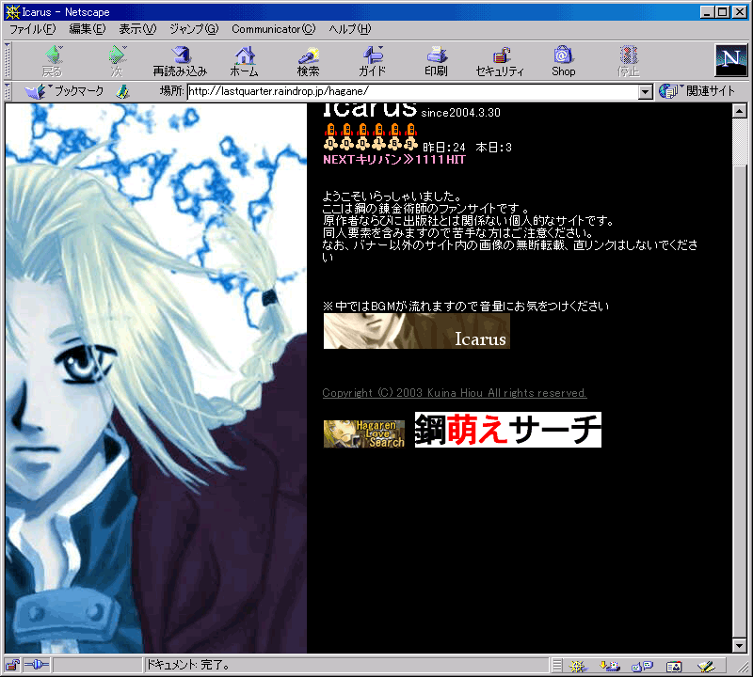This screenshot has height=677, width=753.
Task: Print the page with 印刷
Action: pyautogui.click(x=436, y=61)
